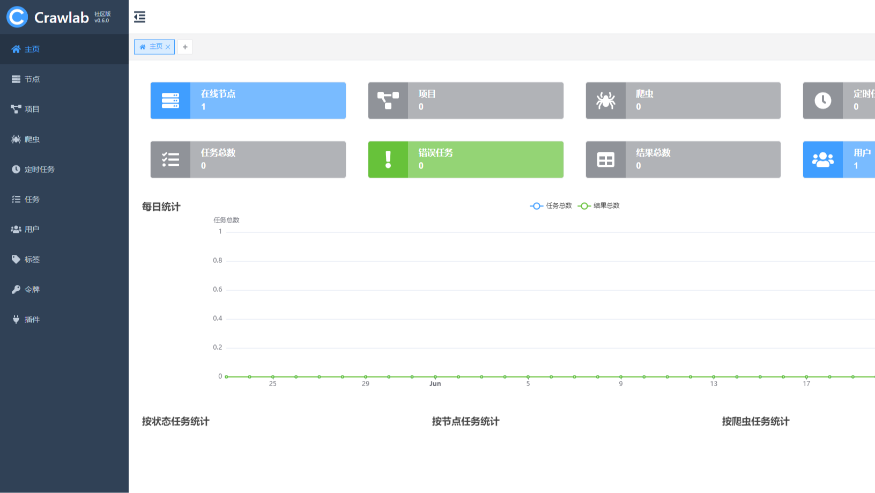The image size is (875, 493).
Task: Open 爬虫 in the sidebar
Action: point(64,139)
